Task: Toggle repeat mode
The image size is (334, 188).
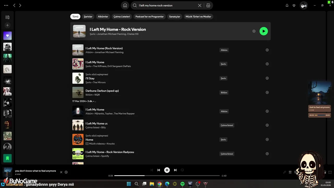Action: 182,170
